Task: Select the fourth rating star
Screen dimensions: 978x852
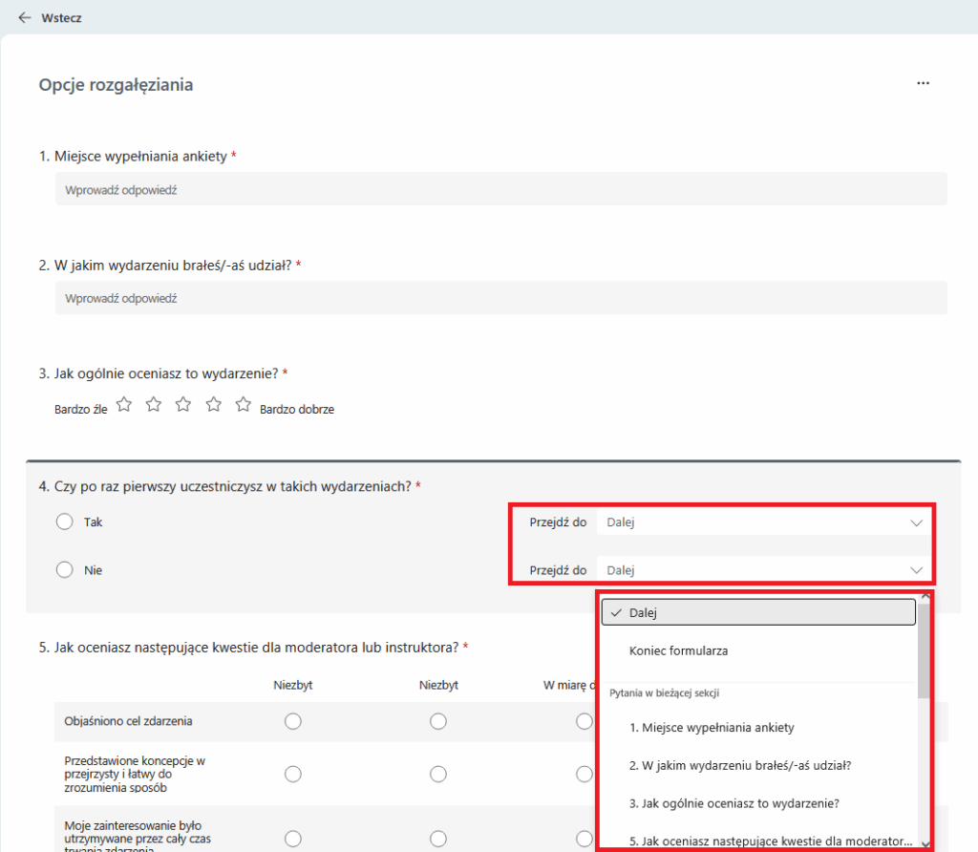Action: tap(214, 405)
